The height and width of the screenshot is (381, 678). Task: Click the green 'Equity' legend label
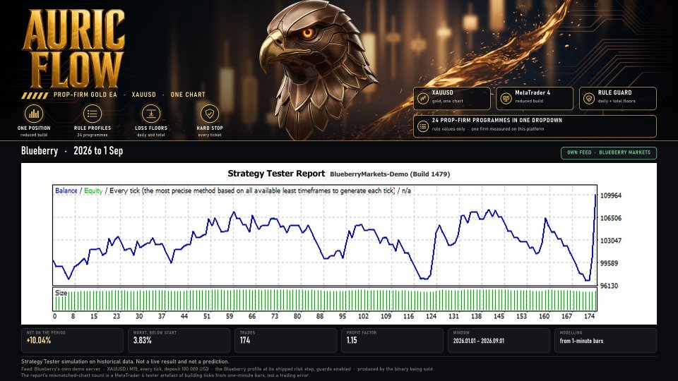pyautogui.click(x=93, y=190)
